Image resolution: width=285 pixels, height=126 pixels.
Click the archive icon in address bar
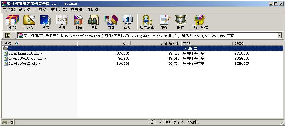[20, 36]
